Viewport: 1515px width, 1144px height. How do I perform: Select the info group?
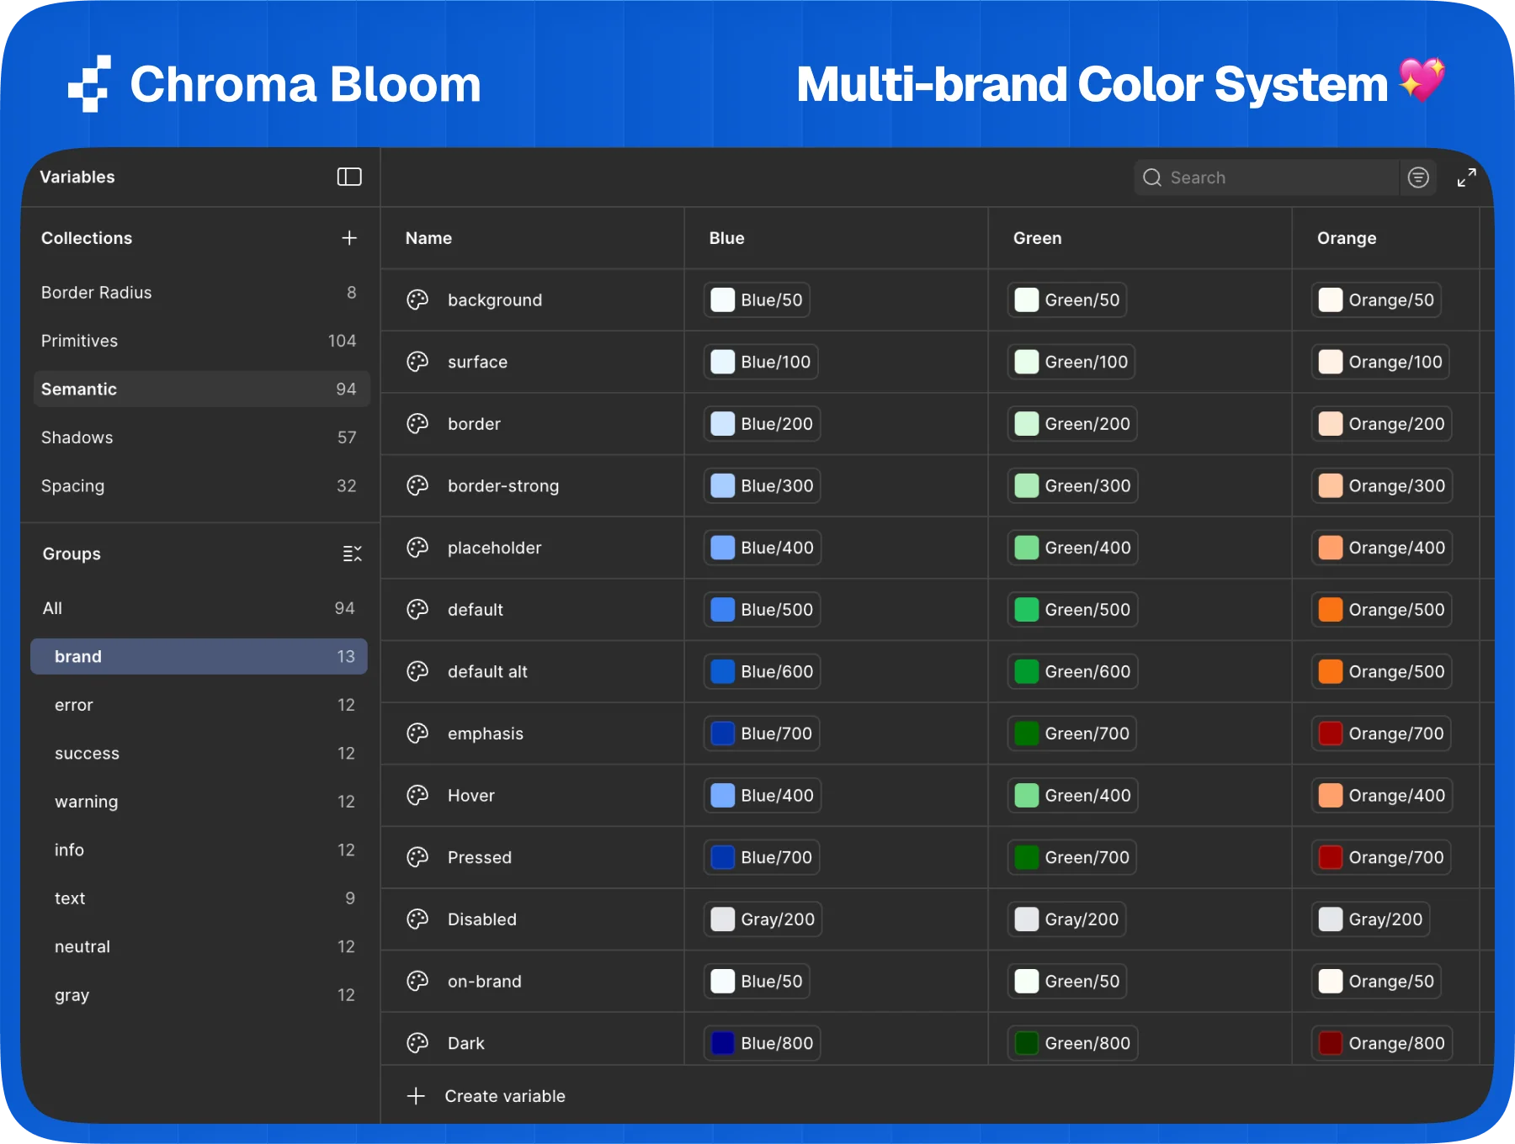[199, 850]
